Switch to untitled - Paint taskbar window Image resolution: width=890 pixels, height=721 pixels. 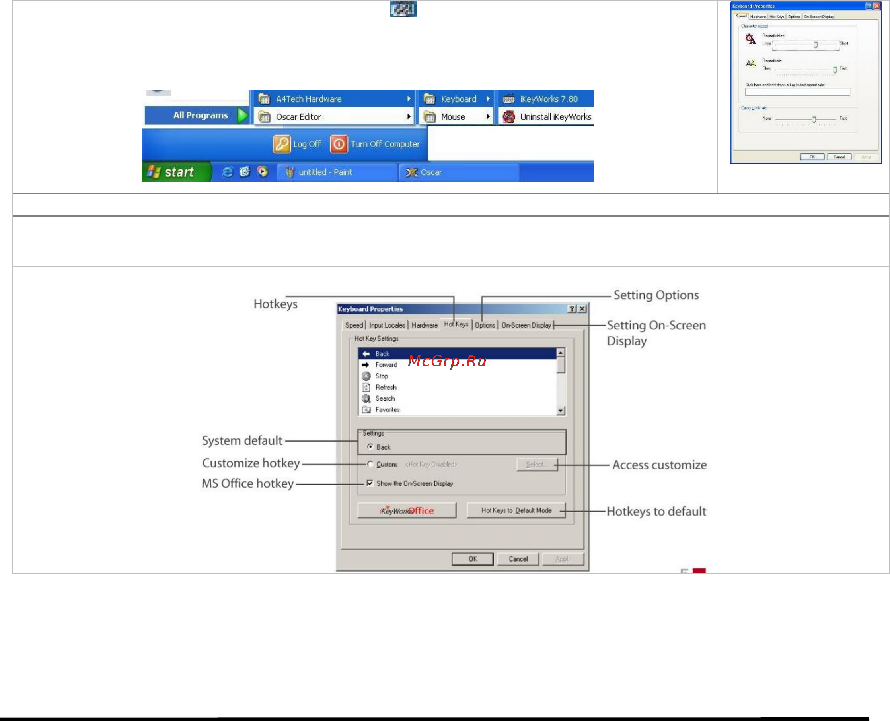tap(337, 172)
